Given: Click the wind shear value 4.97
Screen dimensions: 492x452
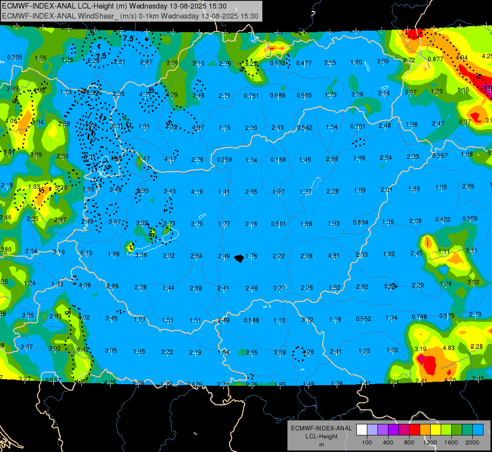Looking at the screenshot, I should (x=198, y=128).
